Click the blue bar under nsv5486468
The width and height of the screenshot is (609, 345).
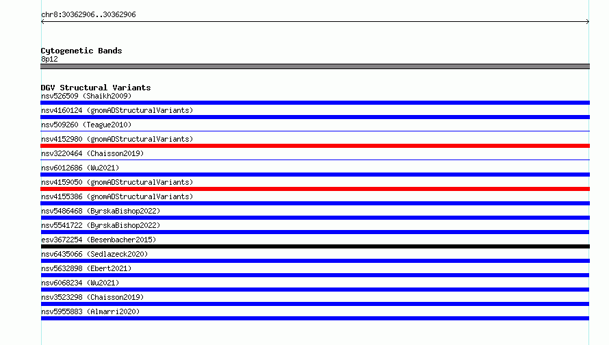(315, 218)
